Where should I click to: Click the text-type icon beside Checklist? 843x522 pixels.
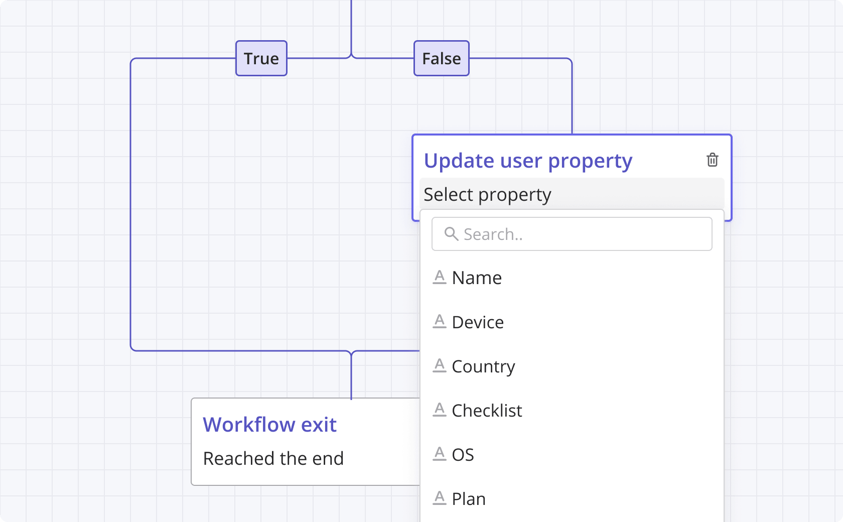(440, 410)
